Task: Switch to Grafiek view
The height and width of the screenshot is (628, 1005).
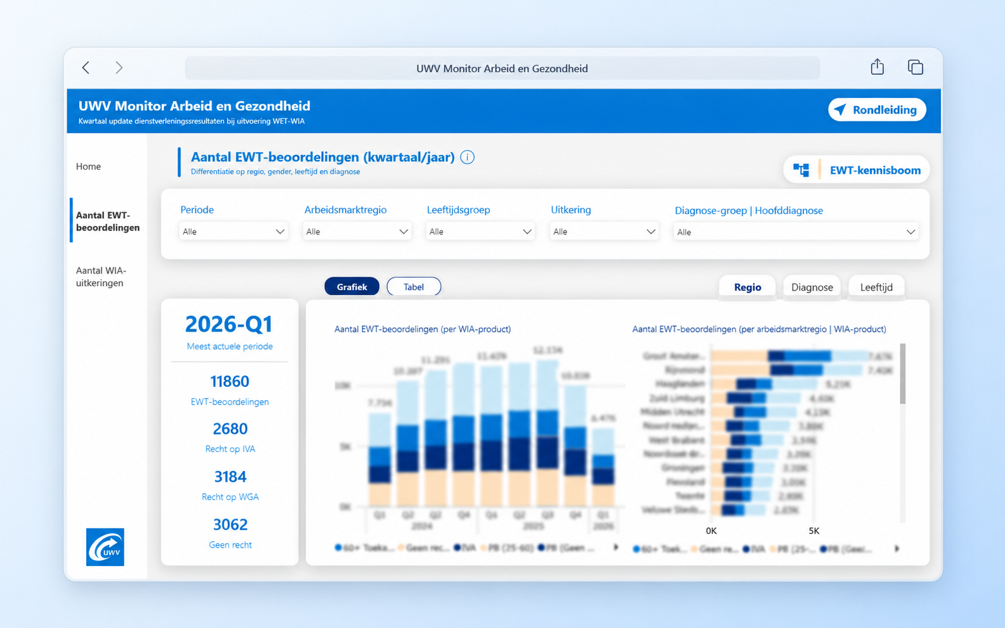Action: [352, 287]
